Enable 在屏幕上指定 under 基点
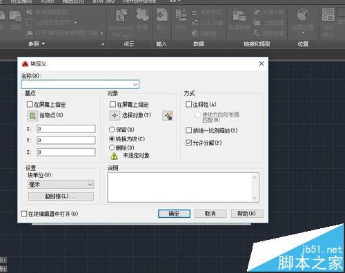 [x=30, y=105]
